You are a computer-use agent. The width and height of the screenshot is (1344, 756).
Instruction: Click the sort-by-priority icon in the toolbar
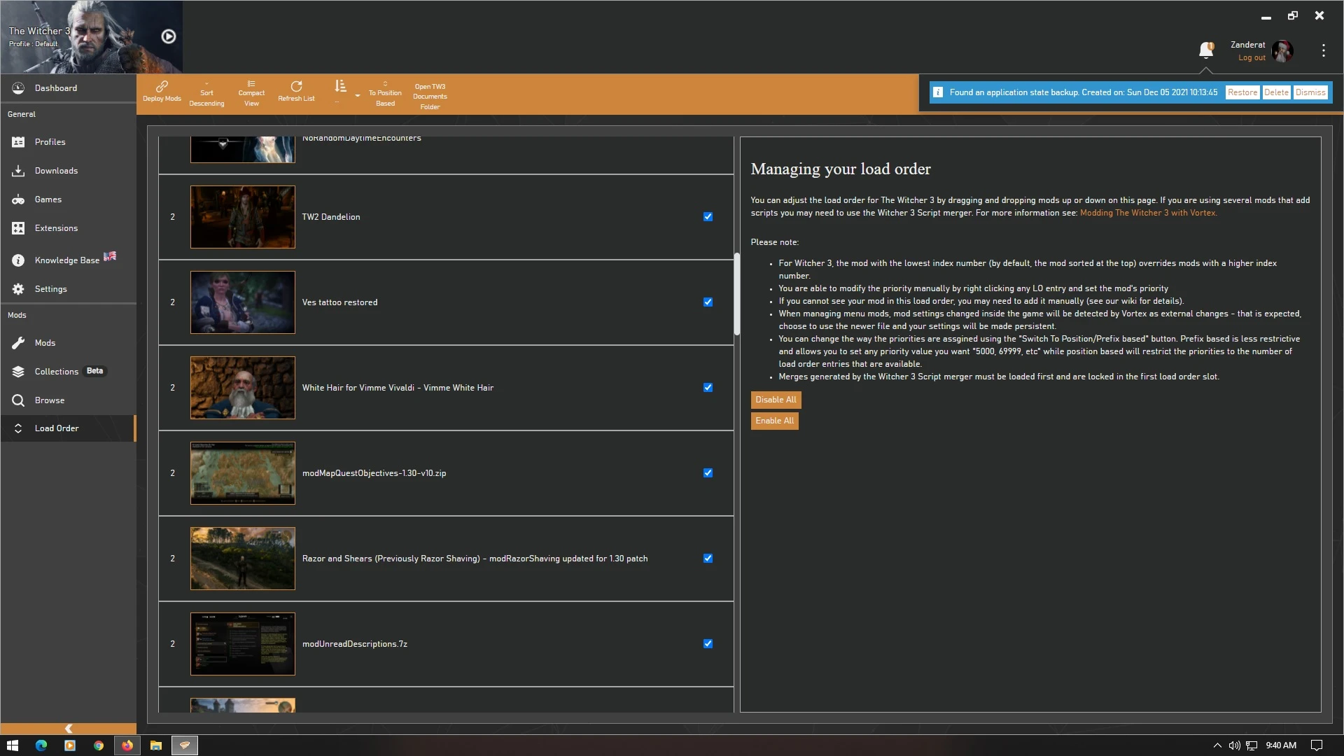pos(340,86)
